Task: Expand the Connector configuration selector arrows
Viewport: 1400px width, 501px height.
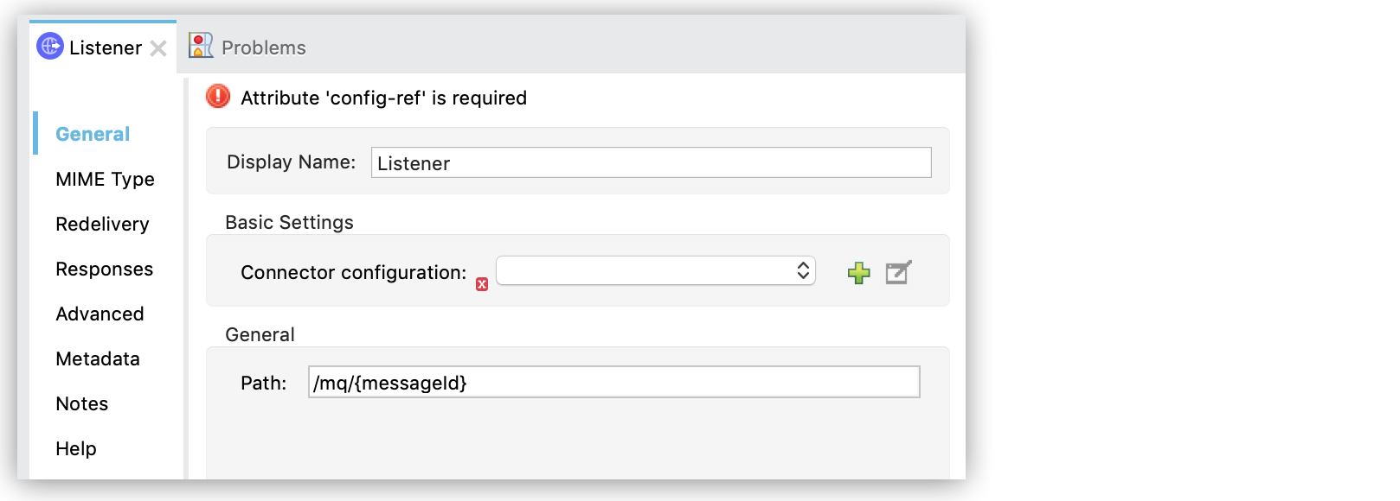Action: pyautogui.click(x=803, y=270)
